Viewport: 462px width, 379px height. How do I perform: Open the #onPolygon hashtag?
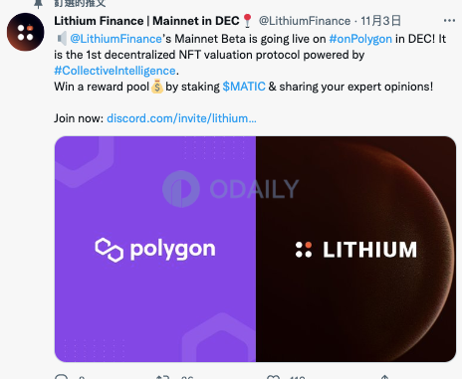point(360,39)
